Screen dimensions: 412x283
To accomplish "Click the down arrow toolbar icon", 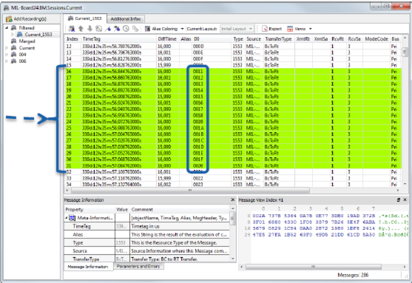I will pyautogui.click(x=90, y=28).
